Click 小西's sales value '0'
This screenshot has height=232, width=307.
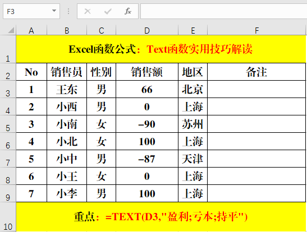click(x=147, y=106)
